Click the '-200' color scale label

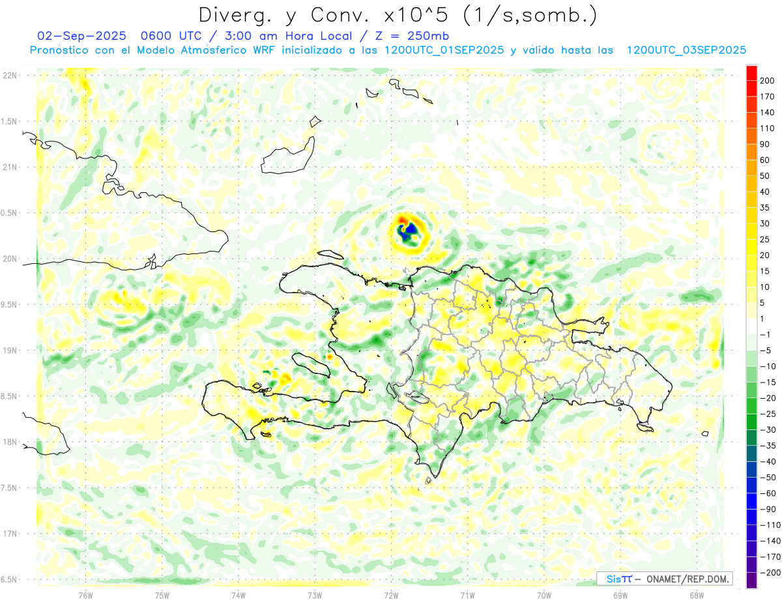tap(770, 573)
